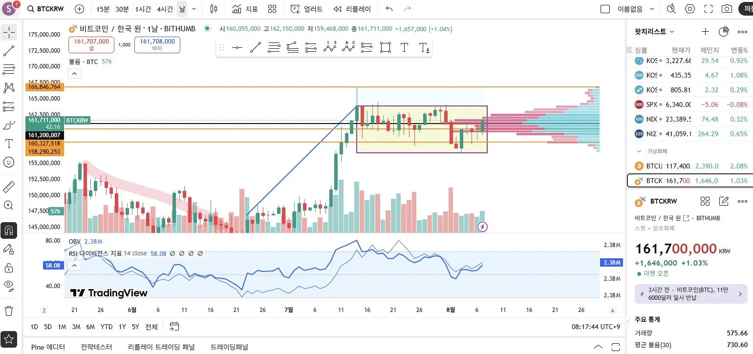The image size is (753, 354).
Task: Add a symbol to compare with plus button
Action: tap(80, 9)
